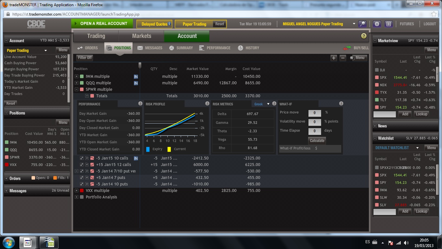Open the Summary sub-tab
442x249 pixels.
point(181,48)
